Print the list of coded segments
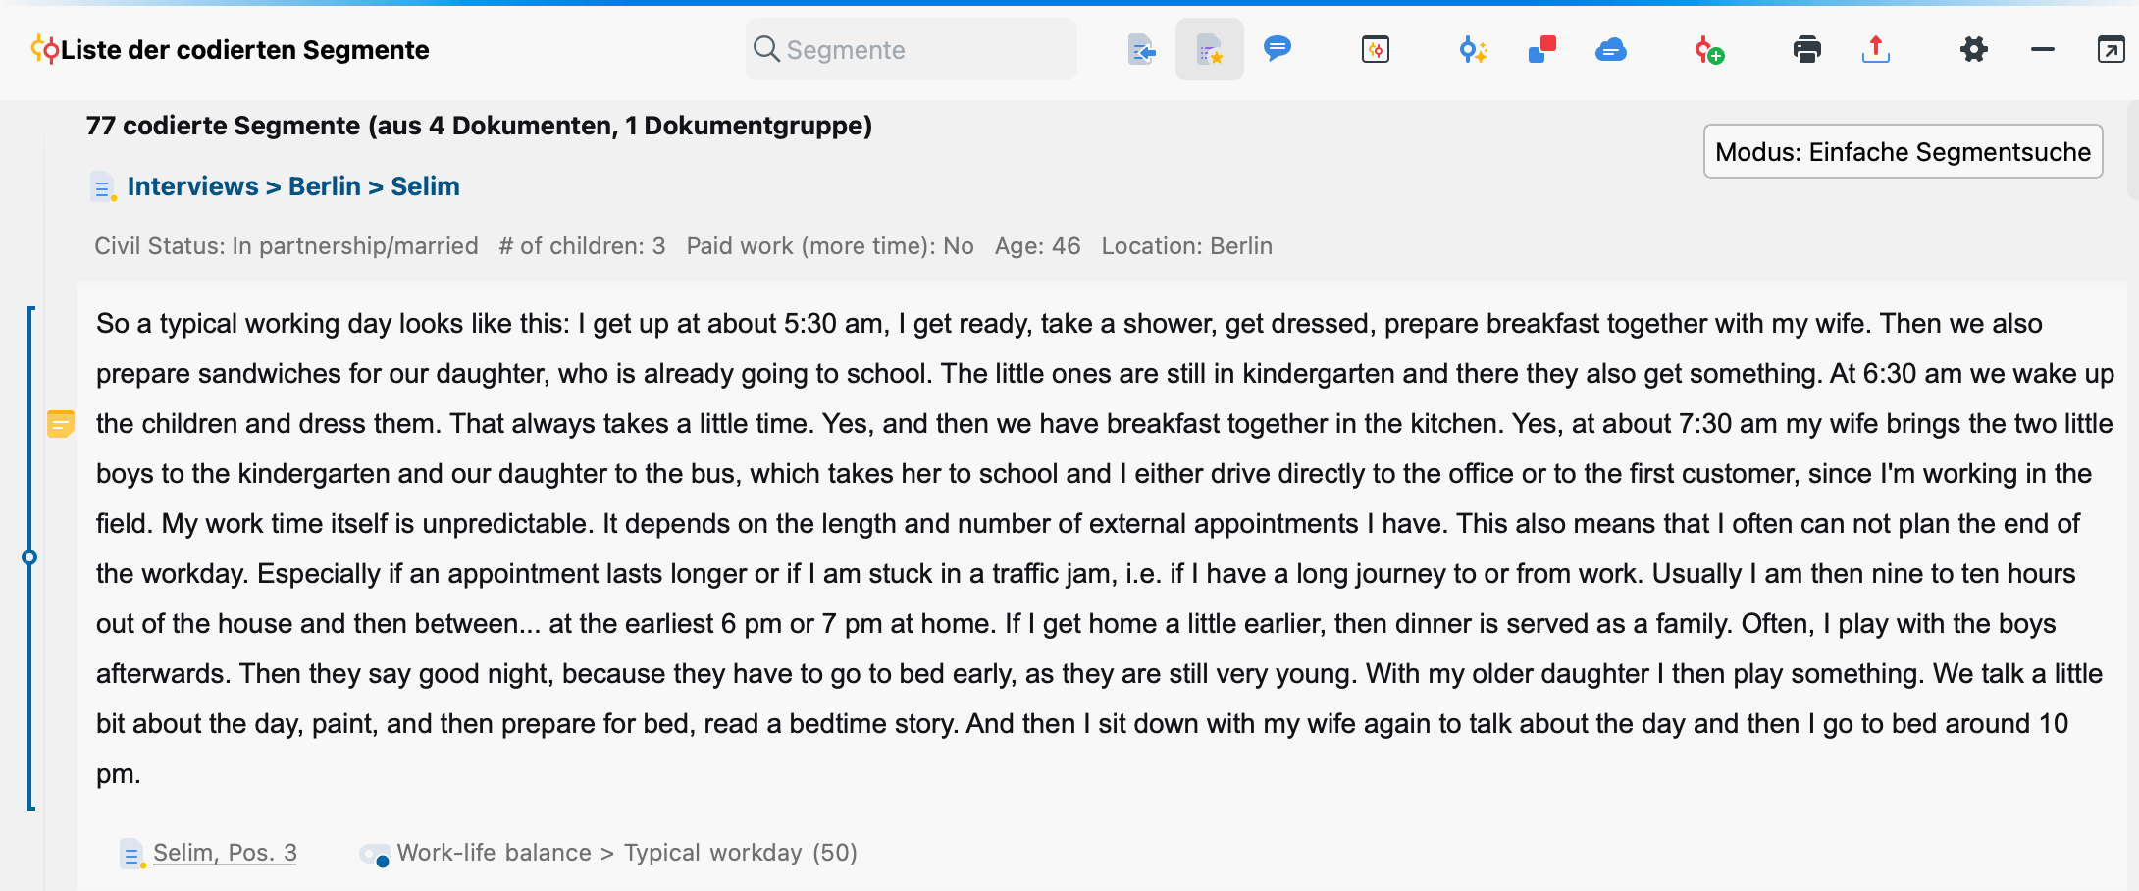Viewport: 2139px width, 891px height. coord(1807,49)
